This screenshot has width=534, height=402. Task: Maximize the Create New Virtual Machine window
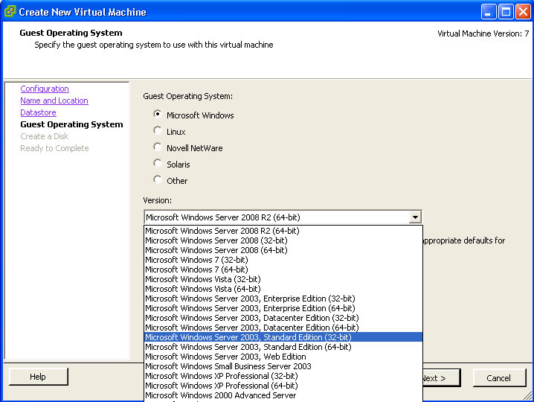click(x=506, y=12)
